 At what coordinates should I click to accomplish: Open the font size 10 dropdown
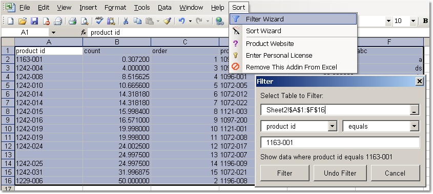pos(413,21)
